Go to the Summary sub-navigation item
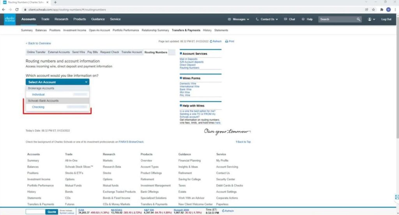The height and width of the screenshot is (215, 399). pos(27,30)
